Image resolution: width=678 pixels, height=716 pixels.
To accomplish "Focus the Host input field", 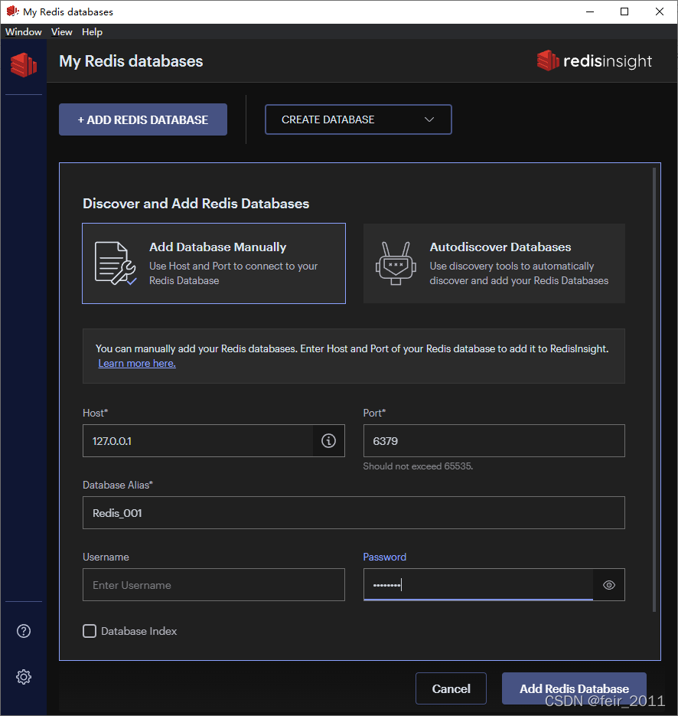I will click(198, 440).
